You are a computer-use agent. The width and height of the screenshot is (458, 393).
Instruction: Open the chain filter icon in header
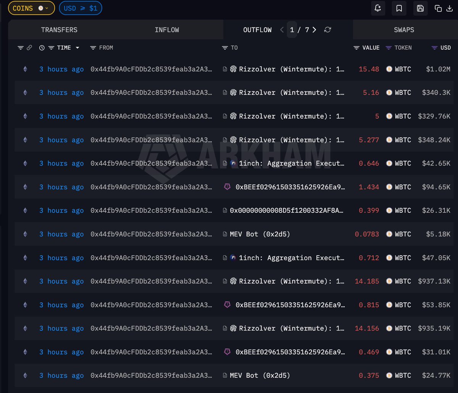pos(21,48)
